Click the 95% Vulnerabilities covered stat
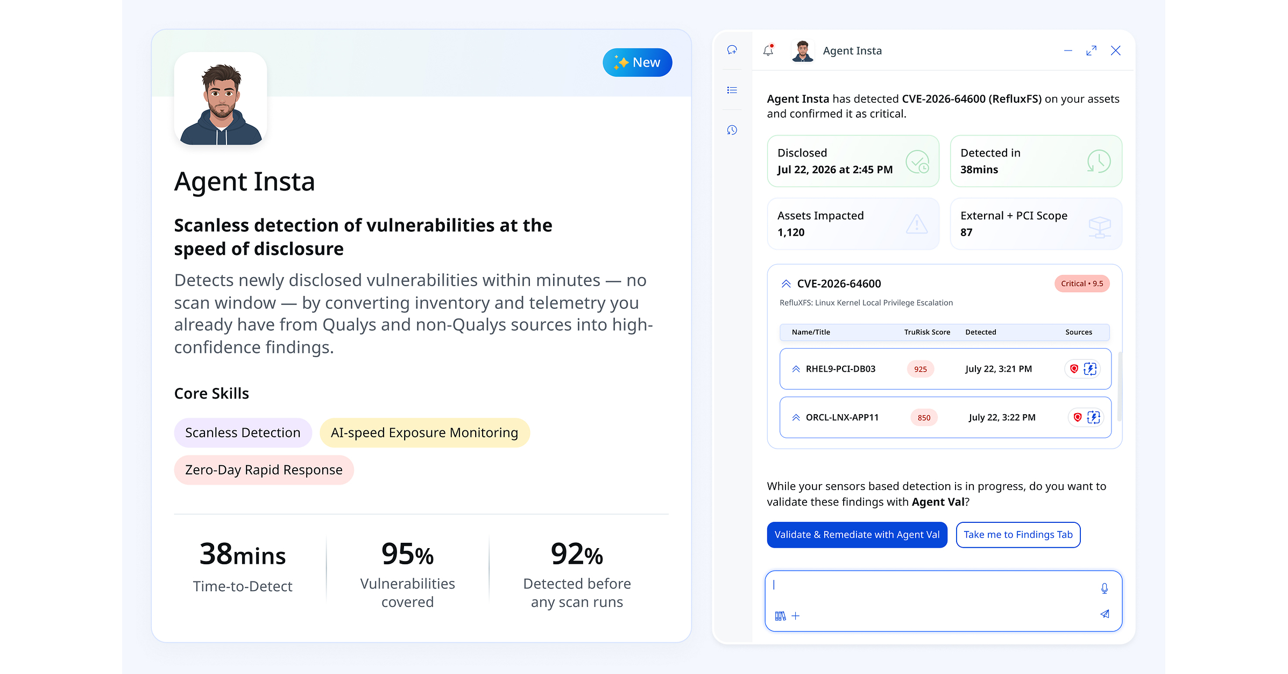This screenshot has width=1288, height=674. [408, 574]
